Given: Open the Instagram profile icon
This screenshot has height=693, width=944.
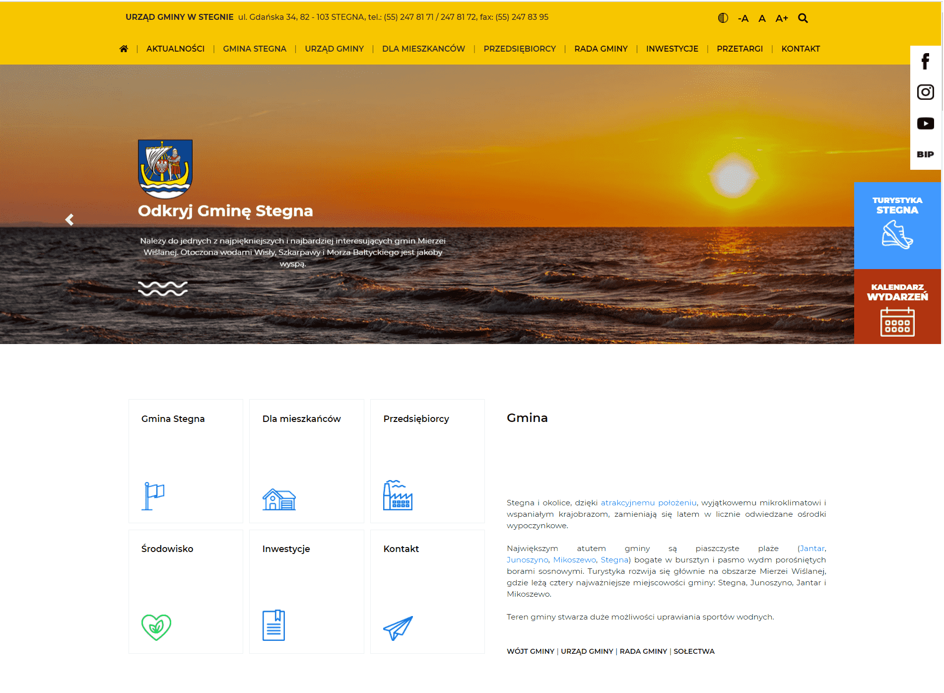Looking at the screenshot, I should (x=925, y=92).
